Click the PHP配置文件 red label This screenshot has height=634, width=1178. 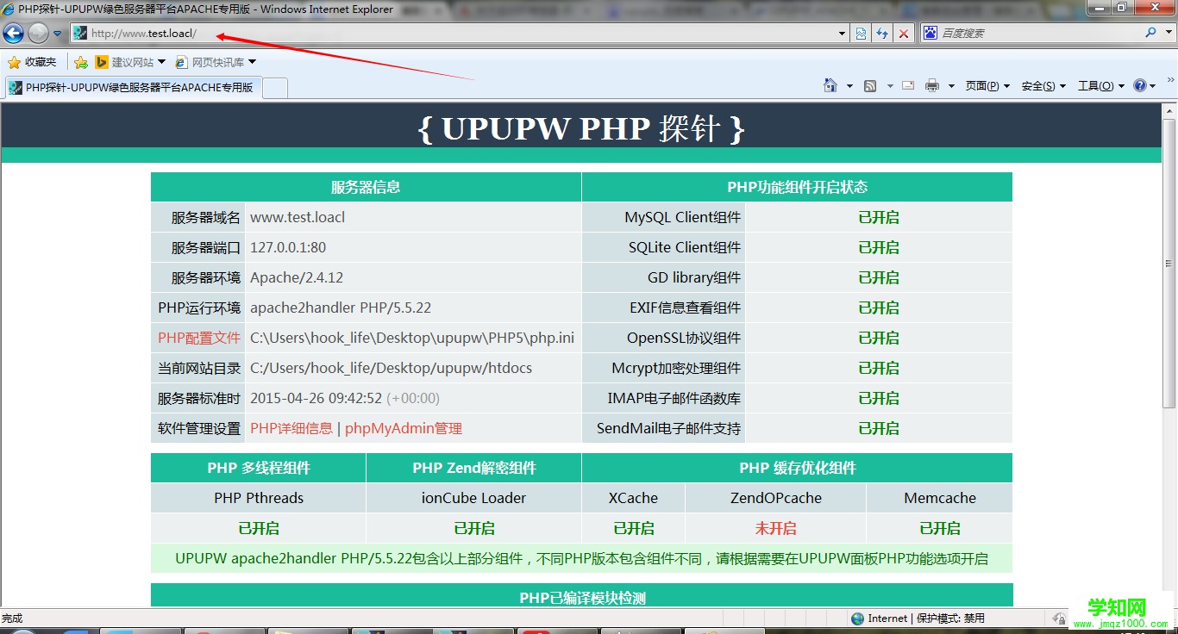(x=199, y=338)
